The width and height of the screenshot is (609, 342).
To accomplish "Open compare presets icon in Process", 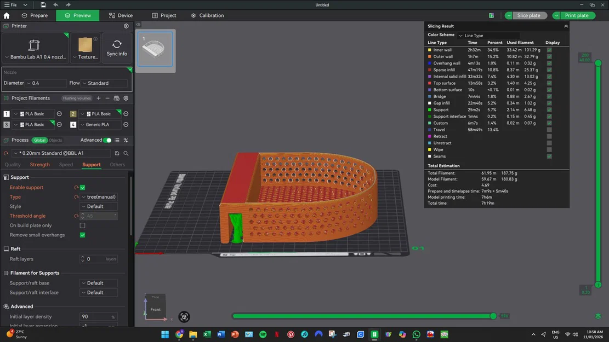I will pyautogui.click(x=126, y=140).
